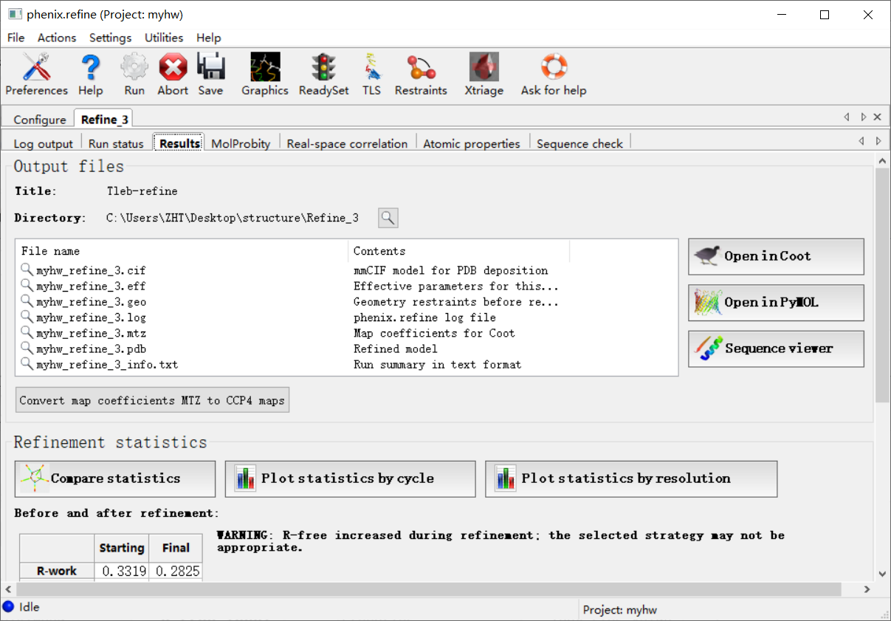Close the Refine_3 tab with X
The image size is (891, 621).
coord(878,117)
